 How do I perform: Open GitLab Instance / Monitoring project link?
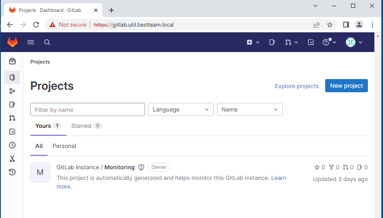pos(95,168)
